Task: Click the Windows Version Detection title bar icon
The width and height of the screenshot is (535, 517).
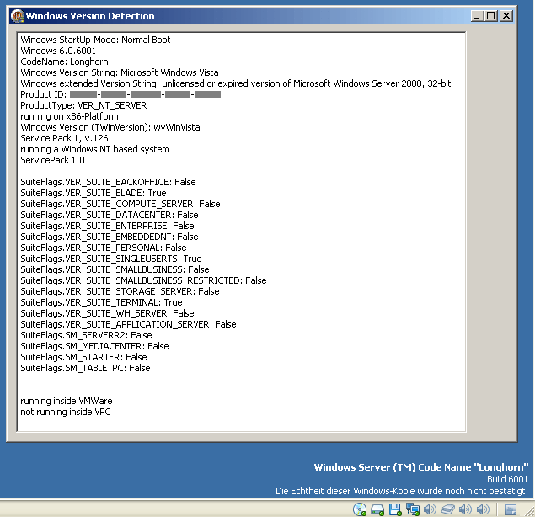Action: point(17,16)
